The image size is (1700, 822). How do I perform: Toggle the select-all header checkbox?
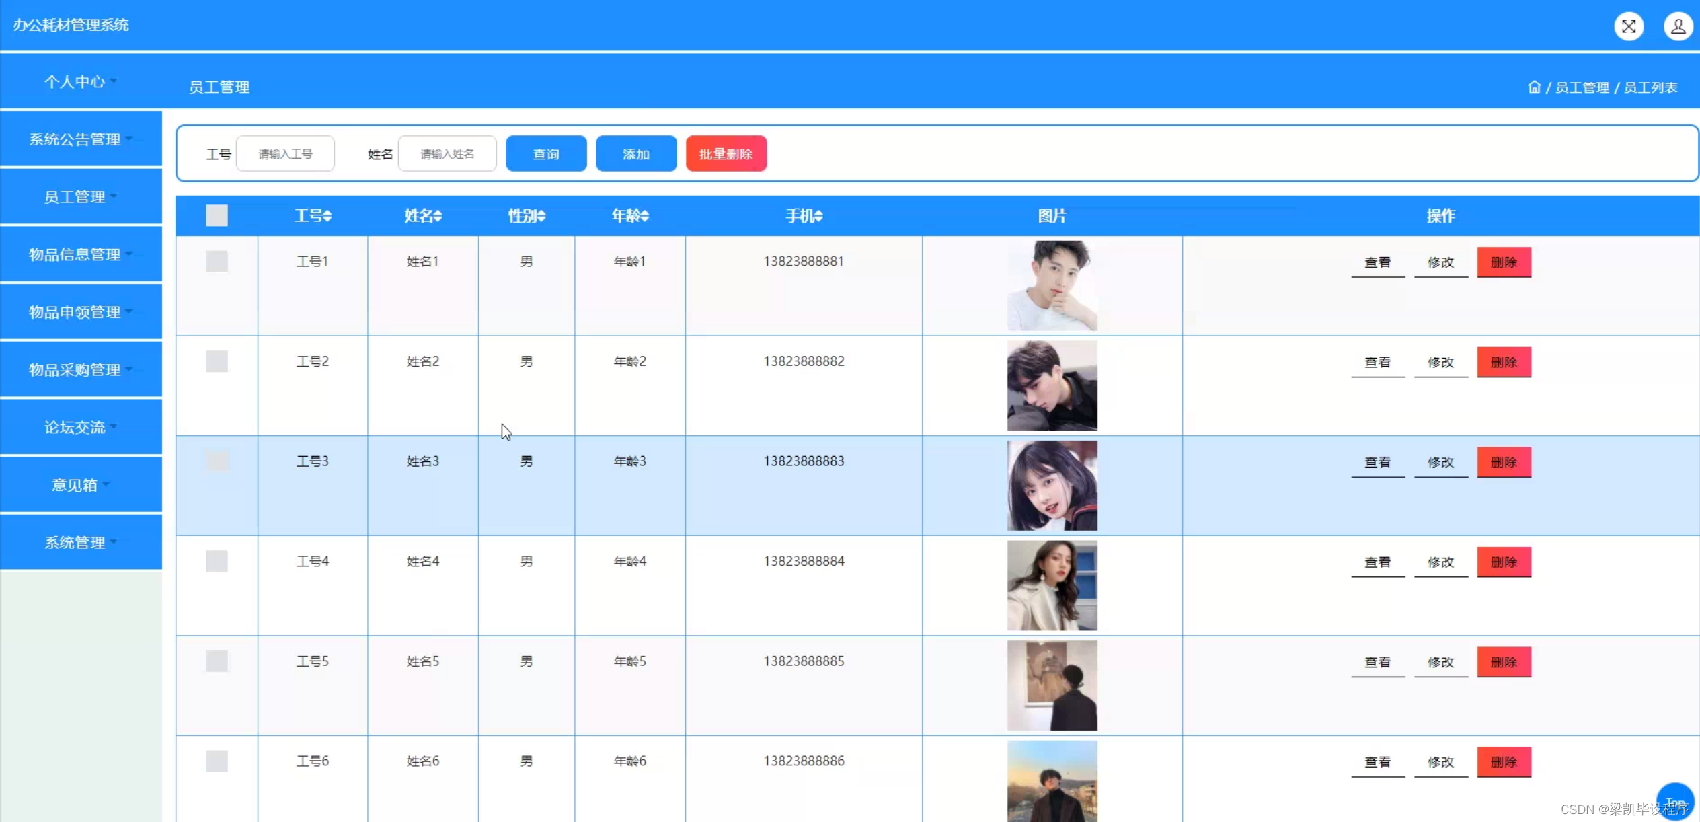pyautogui.click(x=217, y=216)
